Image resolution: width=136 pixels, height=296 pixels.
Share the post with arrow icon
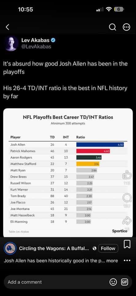point(127,221)
